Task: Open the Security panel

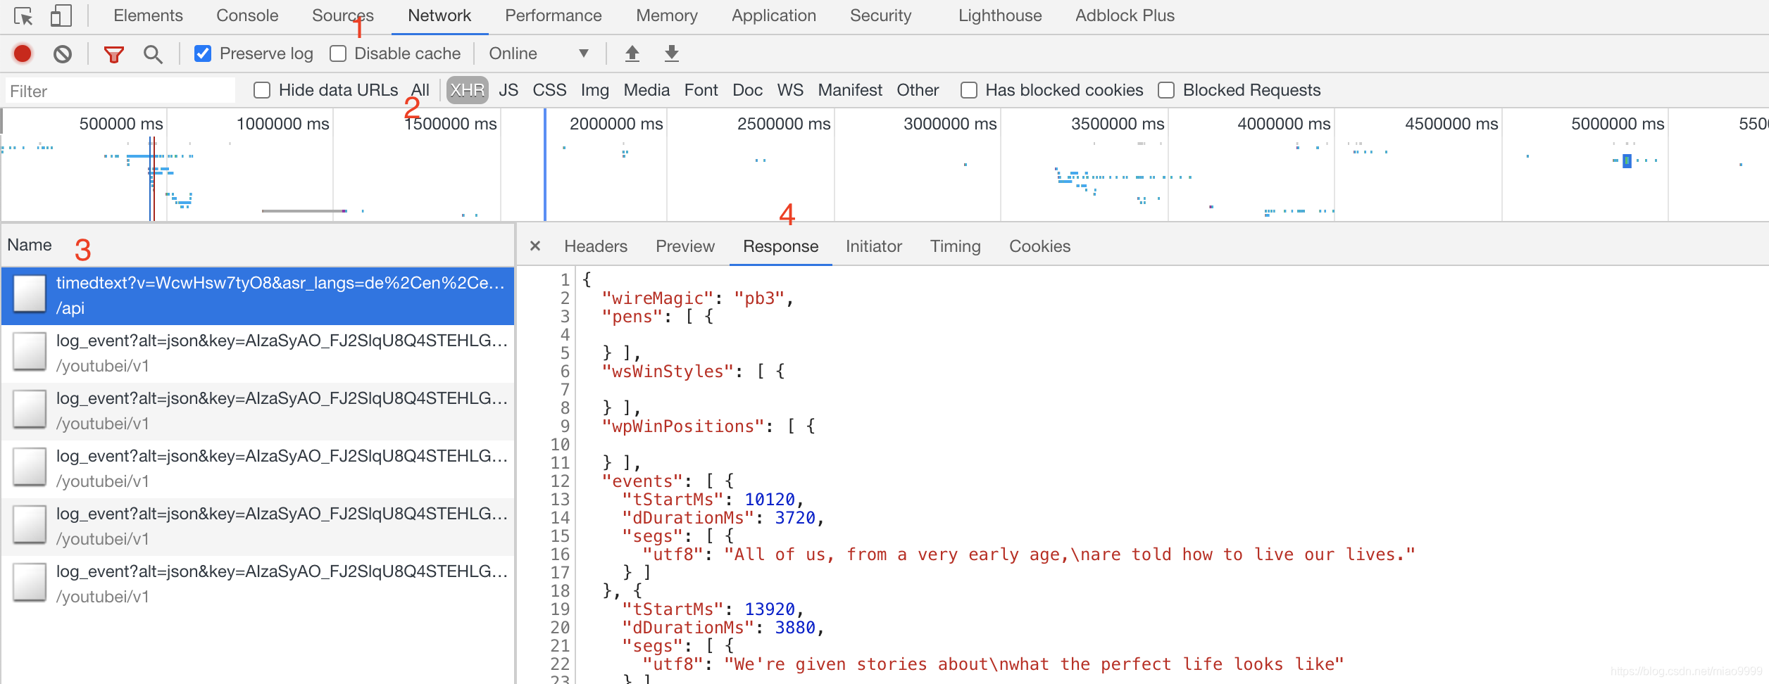Action: click(881, 15)
